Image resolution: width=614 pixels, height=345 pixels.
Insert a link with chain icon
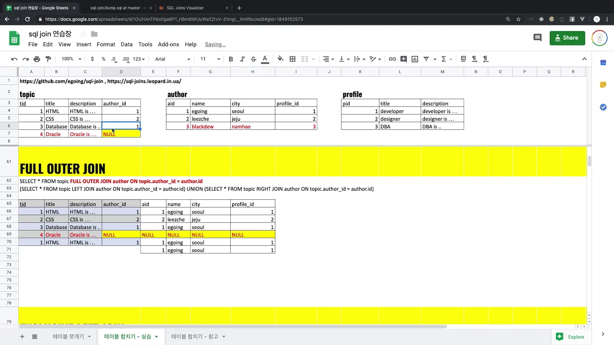pyautogui.click(x=392, y=59)
